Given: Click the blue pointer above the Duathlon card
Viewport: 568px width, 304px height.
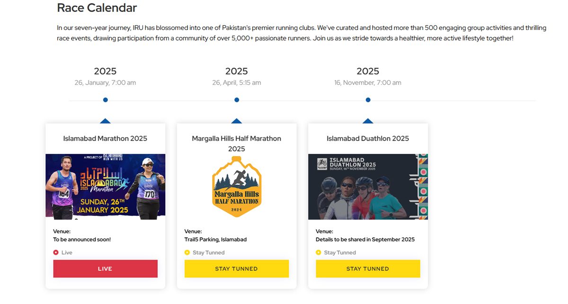Looking at the screenshot, I should (x=368, y=121).
